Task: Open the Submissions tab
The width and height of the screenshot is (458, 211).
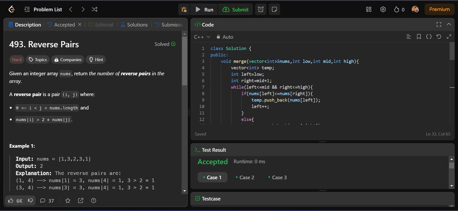Action: tap(169, 24)
